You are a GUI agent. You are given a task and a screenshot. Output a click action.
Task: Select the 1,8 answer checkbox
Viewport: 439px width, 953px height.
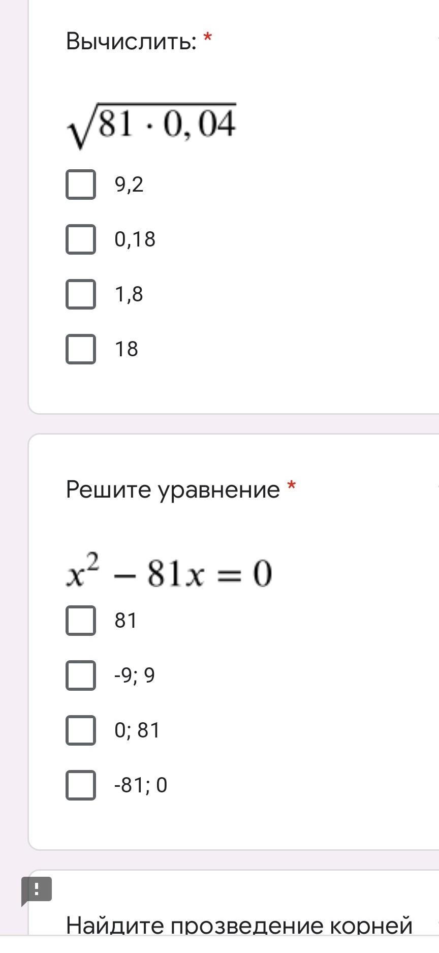(81, 294)
